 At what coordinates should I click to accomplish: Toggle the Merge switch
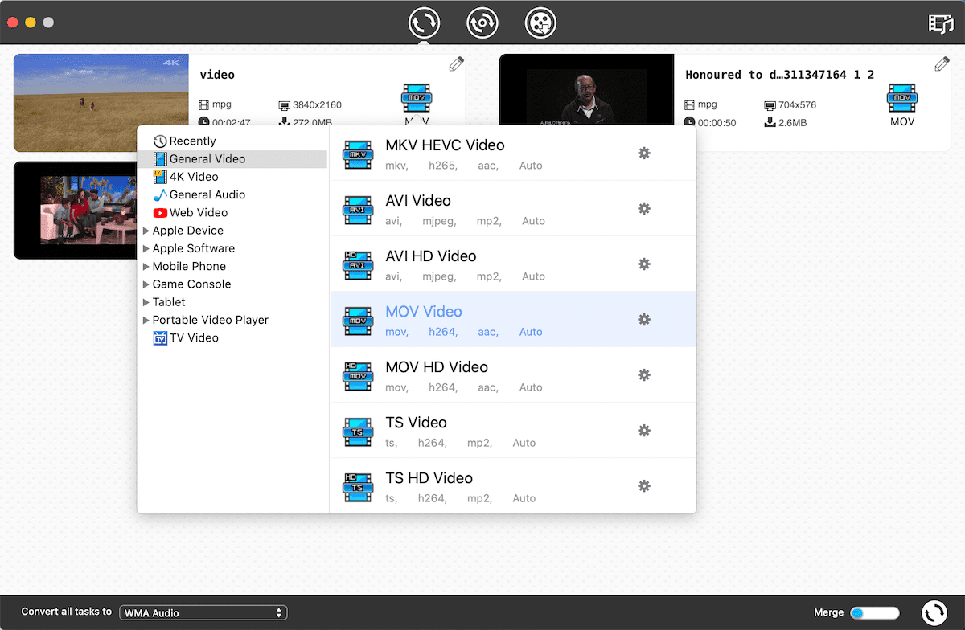(874, 612)
